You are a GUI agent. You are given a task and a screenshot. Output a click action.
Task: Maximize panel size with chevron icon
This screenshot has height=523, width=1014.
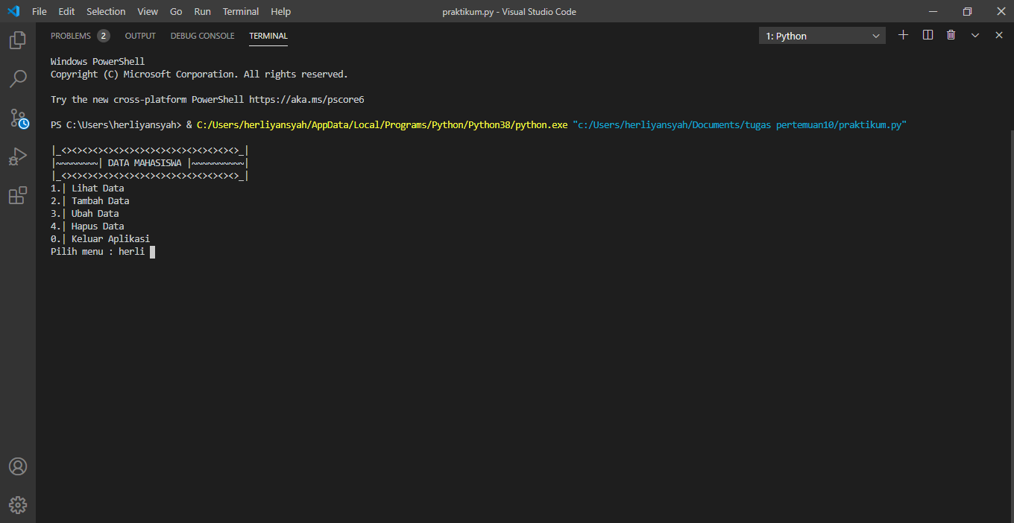[974, 35]
